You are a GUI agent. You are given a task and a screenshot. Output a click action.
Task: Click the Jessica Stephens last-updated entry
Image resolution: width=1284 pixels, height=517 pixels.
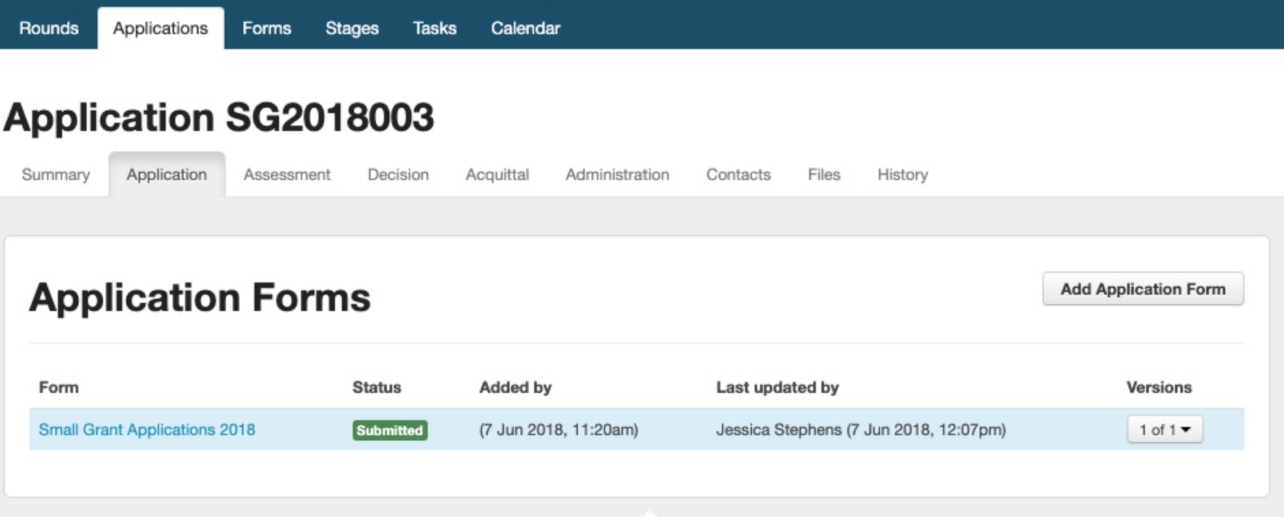pyautogui.click(x=860, y=430)
